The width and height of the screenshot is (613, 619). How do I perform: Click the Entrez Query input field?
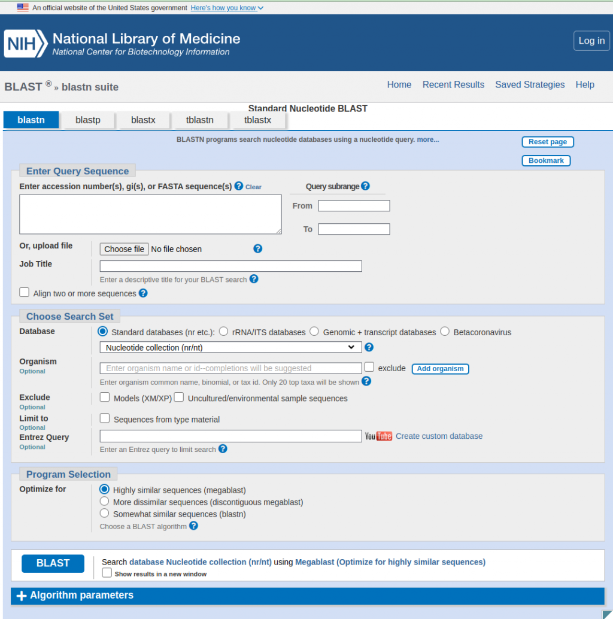tap(231, 436)
